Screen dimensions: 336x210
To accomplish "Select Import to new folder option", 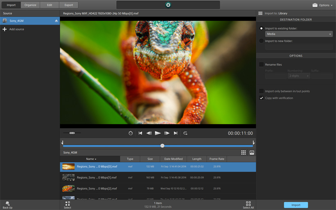I will [x=262, y=41].
